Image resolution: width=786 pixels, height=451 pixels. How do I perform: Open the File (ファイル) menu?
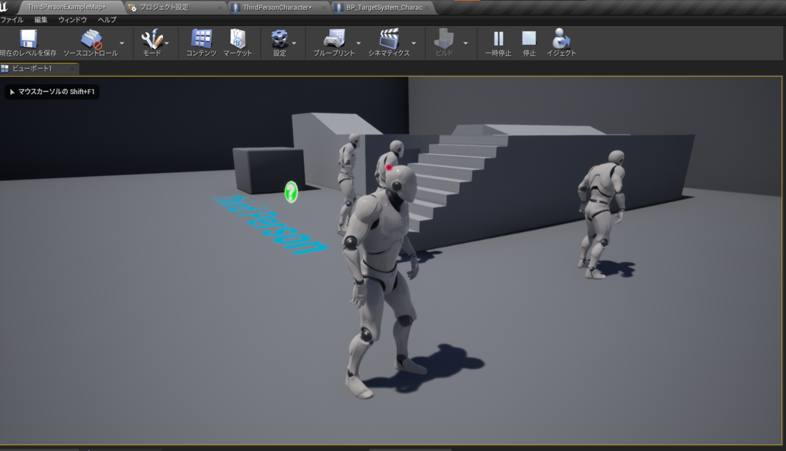[x=12, y=20]
